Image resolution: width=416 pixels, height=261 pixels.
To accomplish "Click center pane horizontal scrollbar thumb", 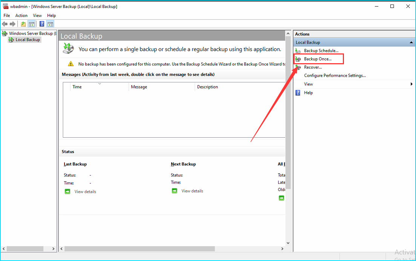I will click(x=140, y=249).
